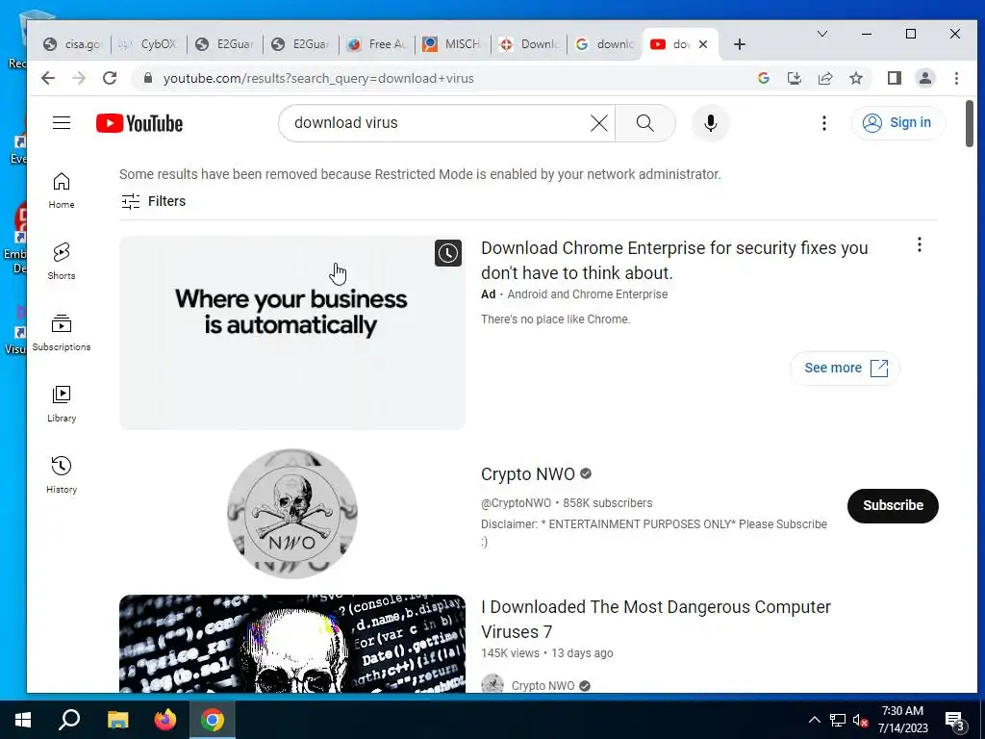Open Chrome profile avatar
Image resolution: width=985 pixels, height=739 pixels.
[x=924, y=79]
